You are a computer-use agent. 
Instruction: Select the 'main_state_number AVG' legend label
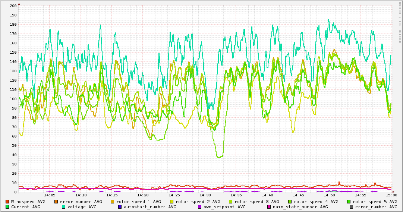point(300,207)
